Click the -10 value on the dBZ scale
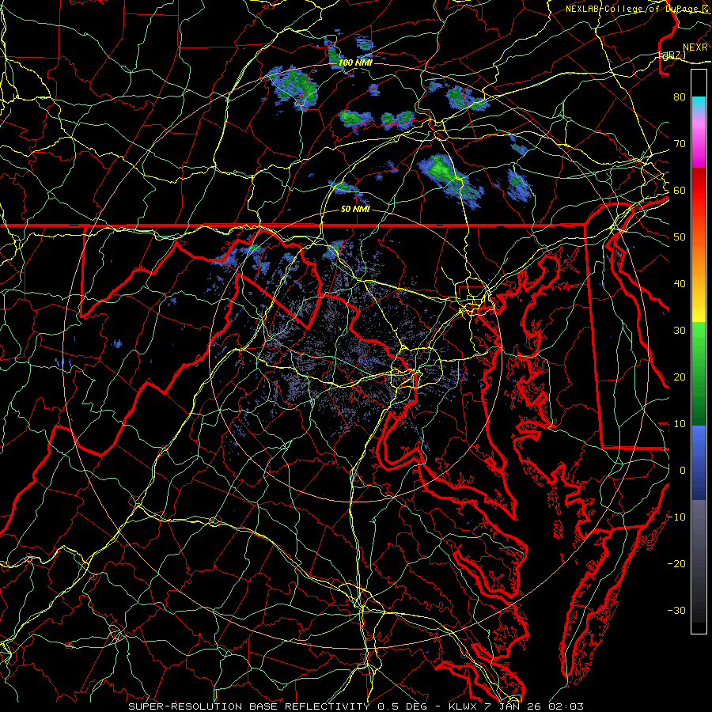 676,517
